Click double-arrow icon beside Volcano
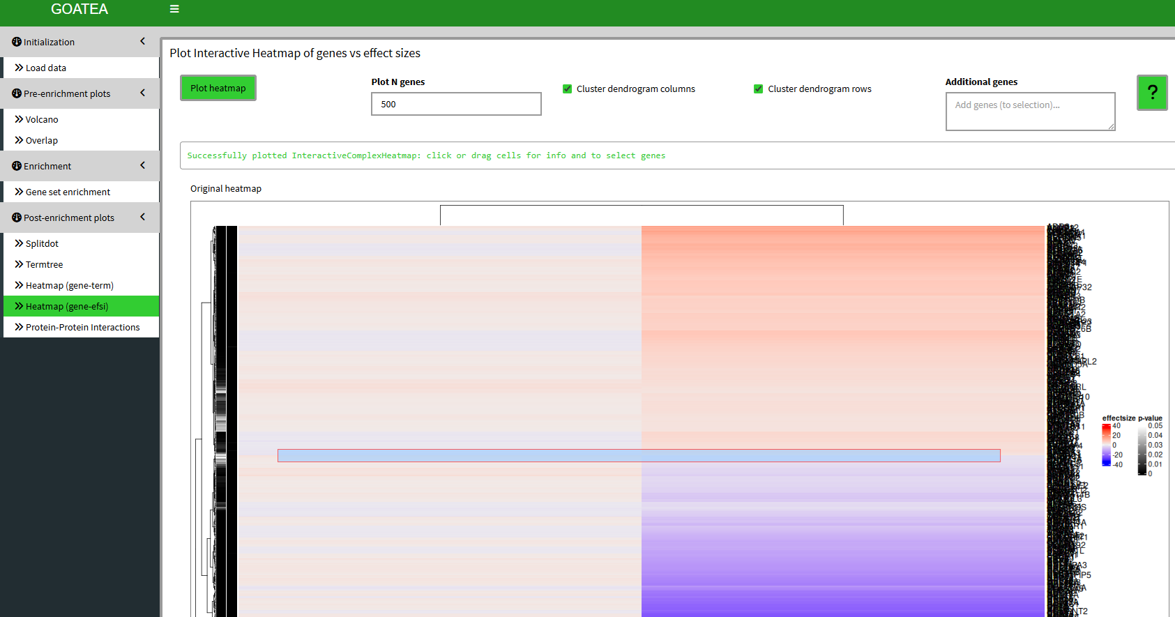Image resolution: width=1175 pixels, height=617 pixels. tap(19, 119)
